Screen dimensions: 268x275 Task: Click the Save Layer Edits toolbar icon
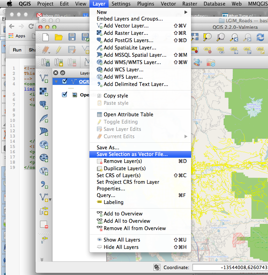click(72, 50)
